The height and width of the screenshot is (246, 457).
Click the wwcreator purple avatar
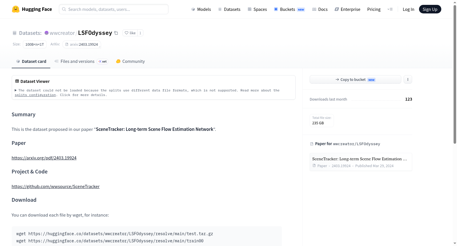[47, 33]
